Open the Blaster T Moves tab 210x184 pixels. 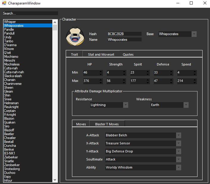coord(107,124)
